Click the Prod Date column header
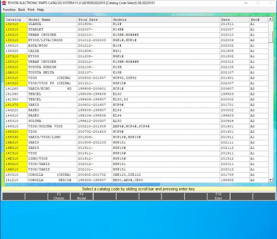Screen dimensions: 277x239 pos(94,19)
